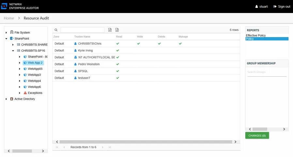Click user icon beside Pedro Weinstein

(75, 64)
